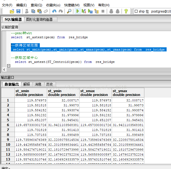Click the rollback transaction icon
This screenshot has height=169, width=171.
tap(117, 11)
